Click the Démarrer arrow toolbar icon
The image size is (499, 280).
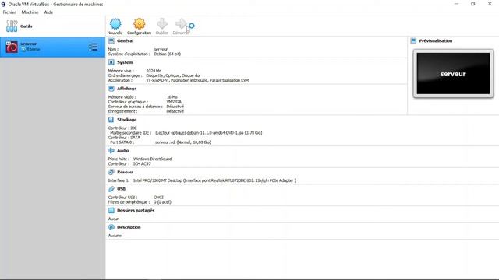click(181, 24)
